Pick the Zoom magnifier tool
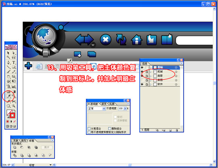 14,106
